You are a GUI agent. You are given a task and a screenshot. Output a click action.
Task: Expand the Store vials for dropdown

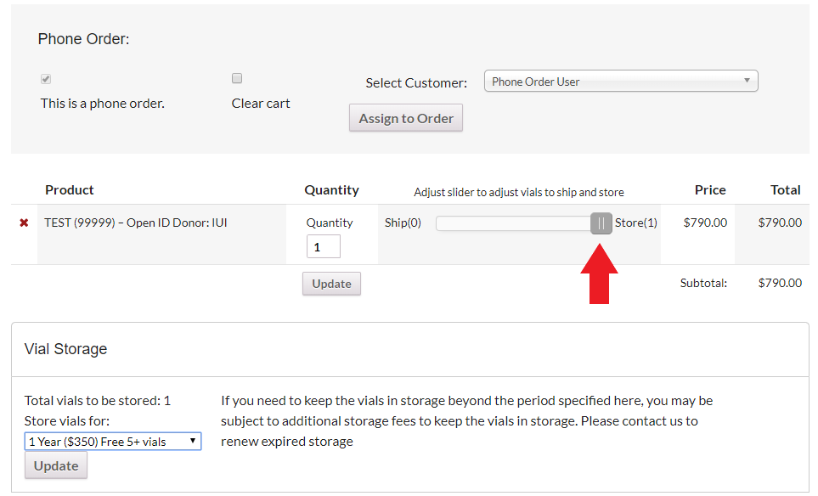click(x=112, y=442)
